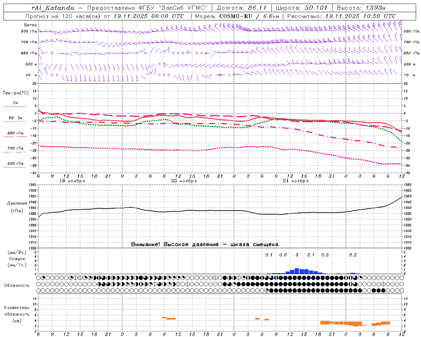The width and height of the screenshot is (421, 337).
Task: Click the 'Тем-ра(°C)' temperature panel label
Action: [x=15, y=93]
